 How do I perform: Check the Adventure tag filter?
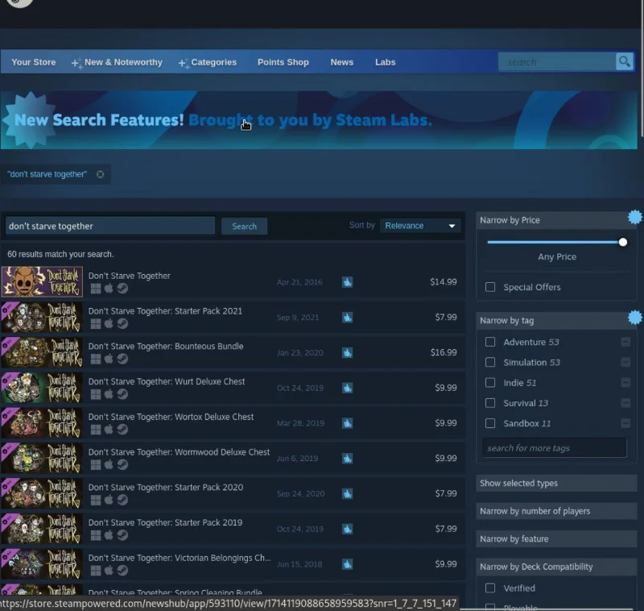point(490,342)
